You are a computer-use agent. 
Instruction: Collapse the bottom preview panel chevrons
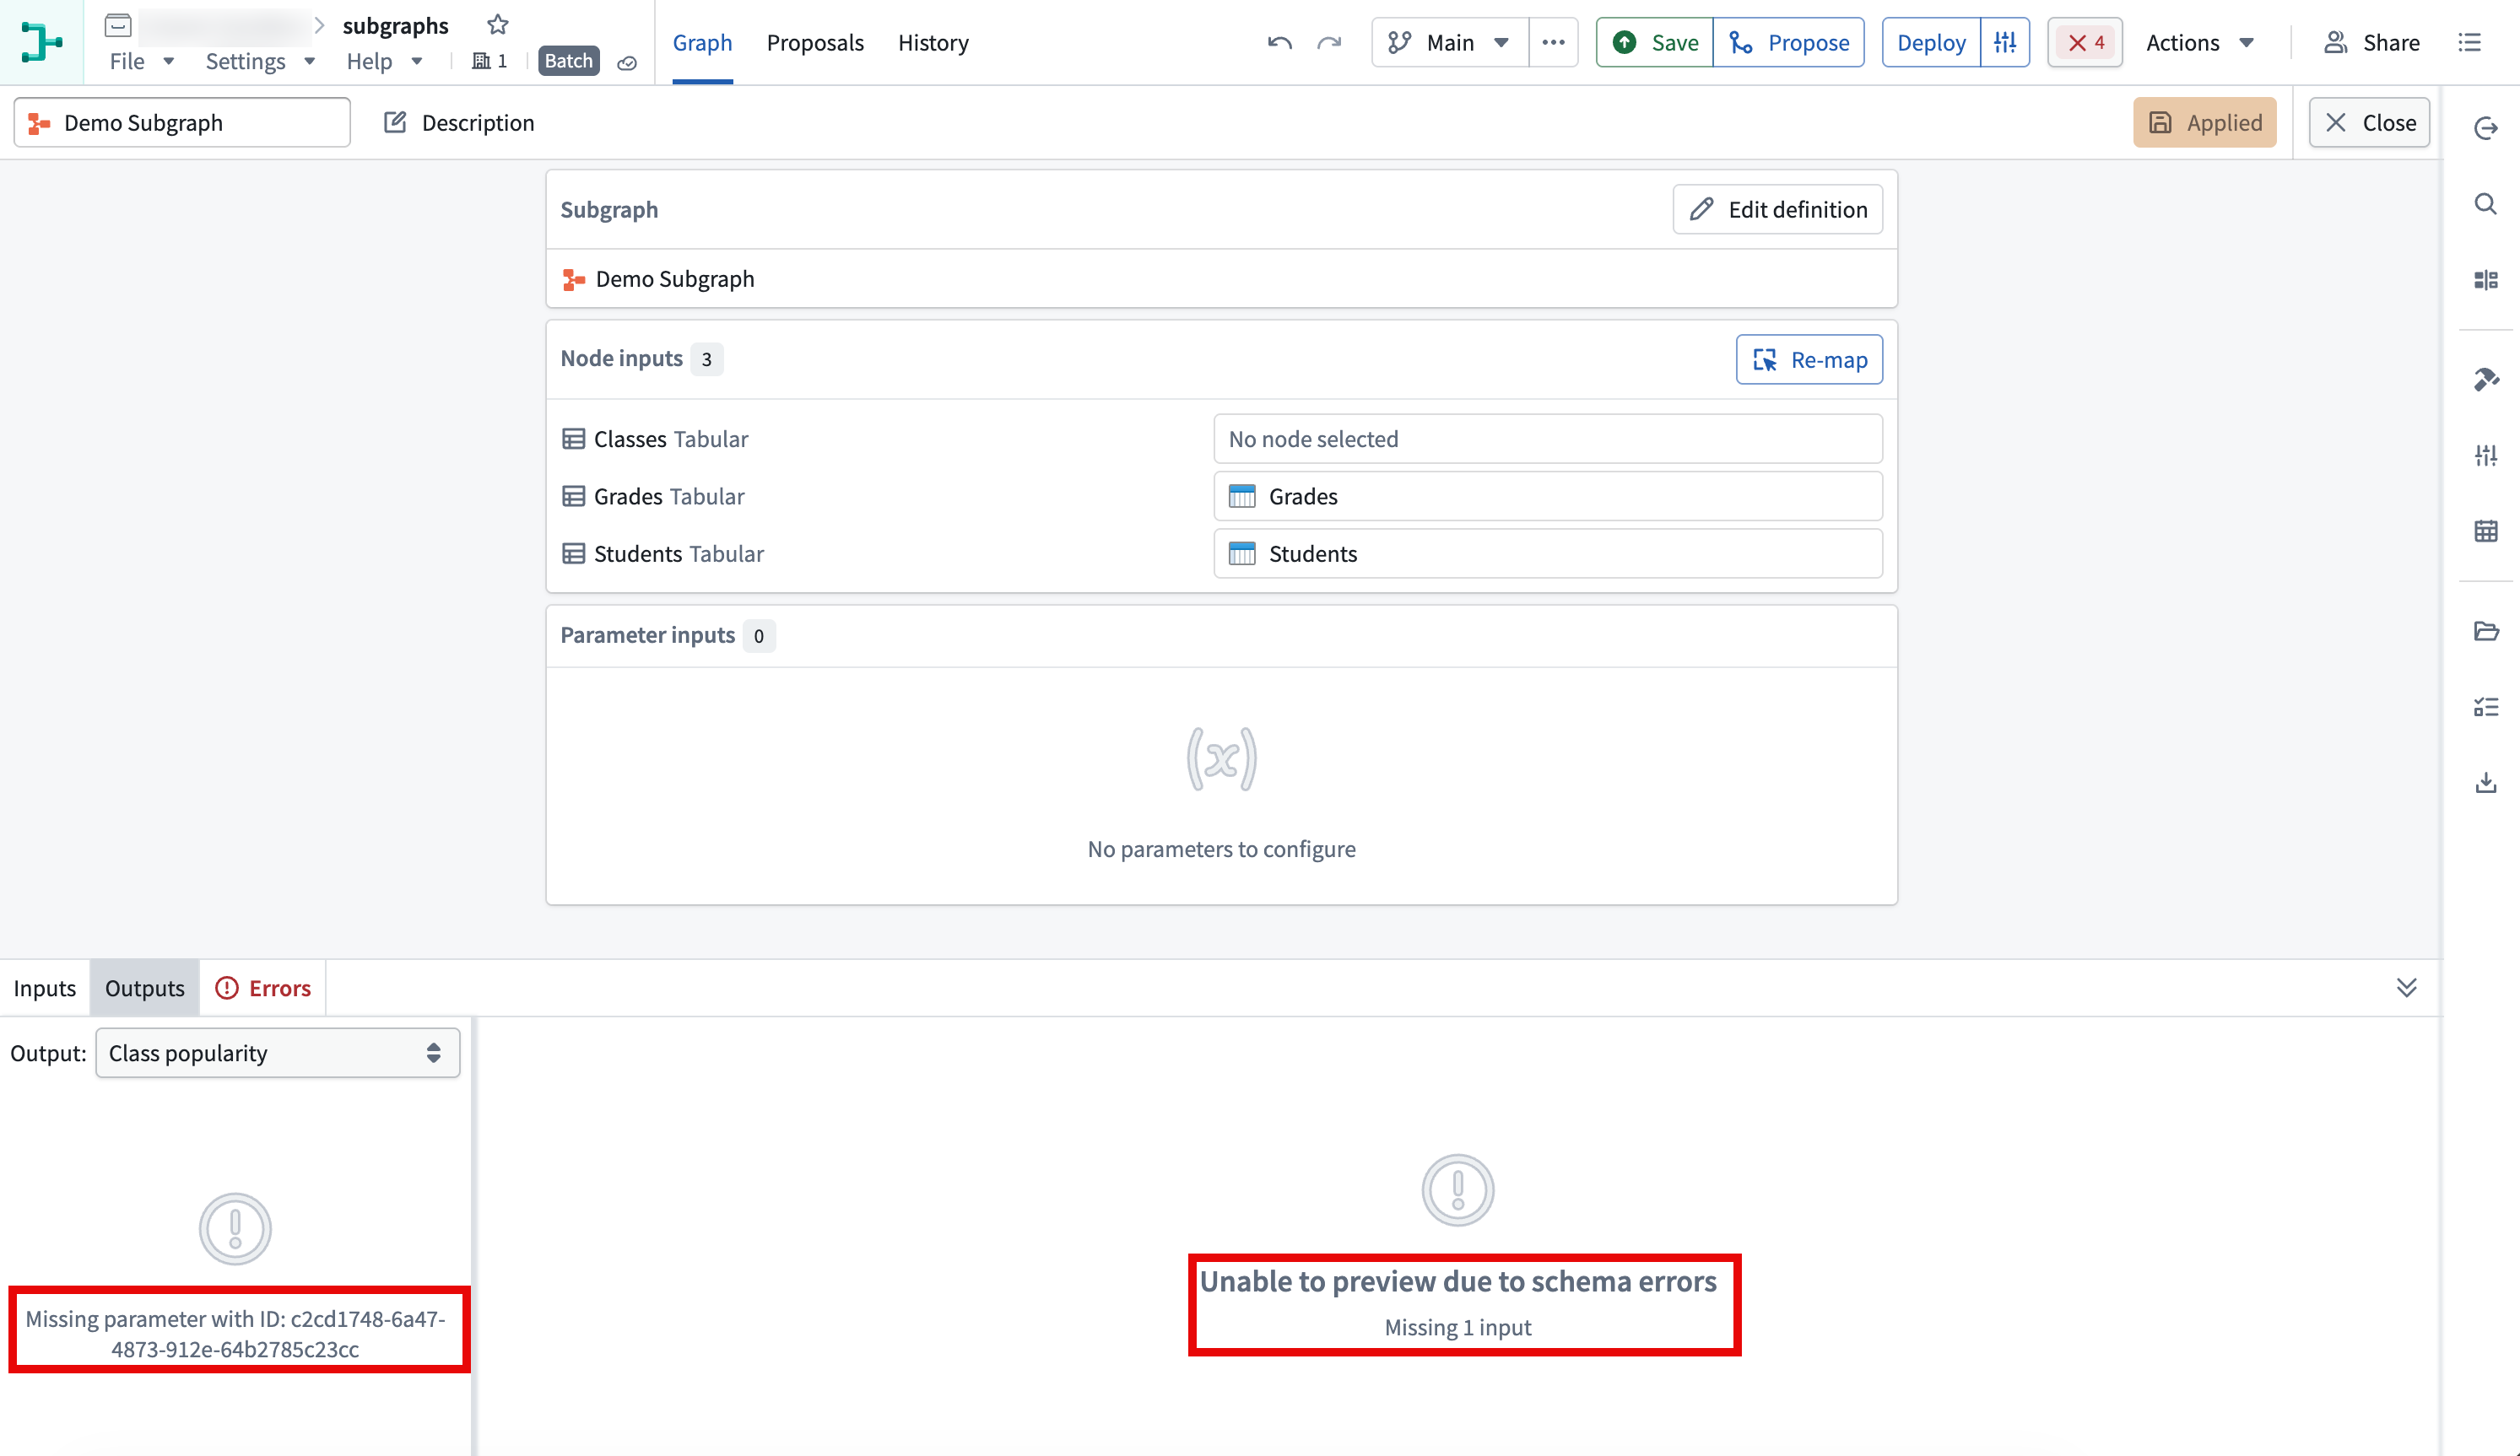[x=2406, y=987]
